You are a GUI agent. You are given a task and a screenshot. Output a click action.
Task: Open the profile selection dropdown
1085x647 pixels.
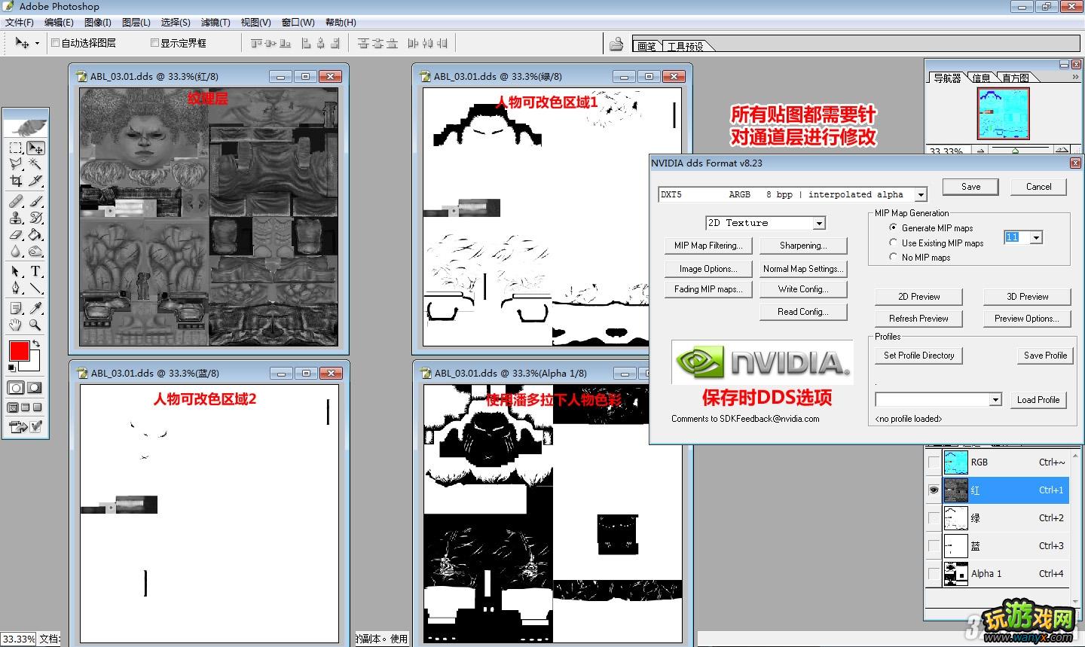[x=995, y=400]
